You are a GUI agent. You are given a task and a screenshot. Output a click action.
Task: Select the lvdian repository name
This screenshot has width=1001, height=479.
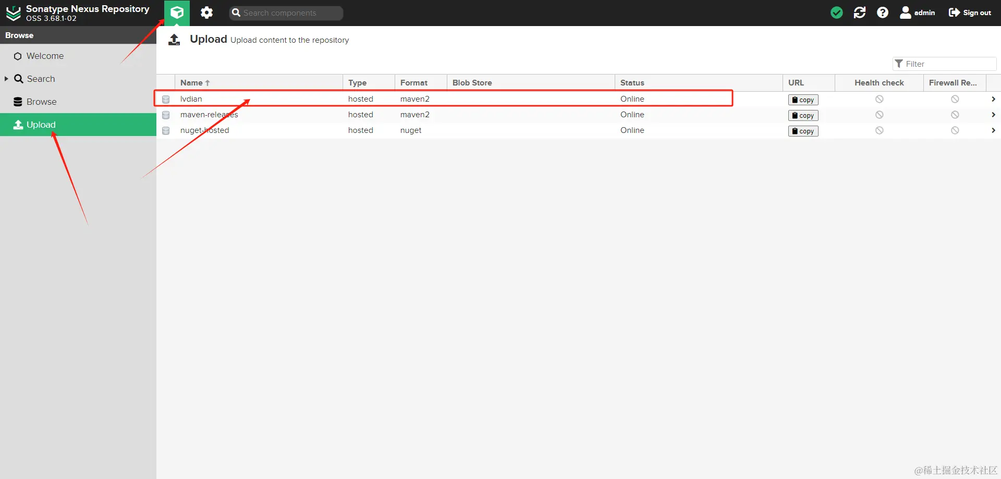191,99
